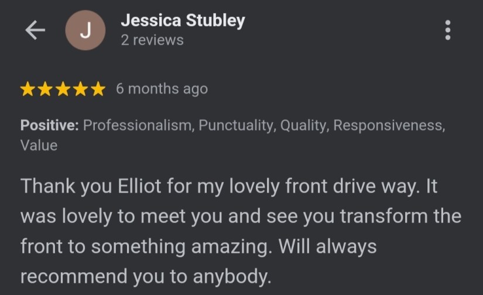Click the round 'J' profile avatar
This screenshot has width=483, height=295.
85,31
